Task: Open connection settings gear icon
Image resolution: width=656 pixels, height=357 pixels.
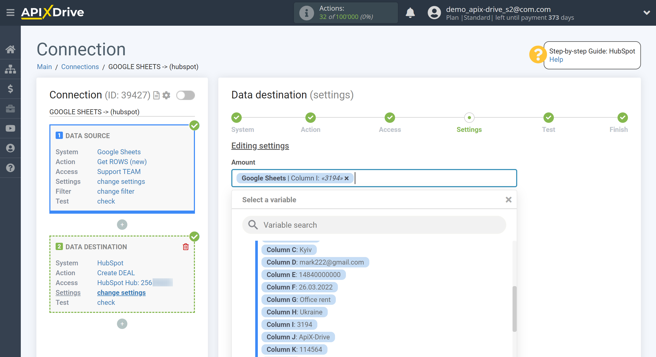Action: click(x=166, y=95)
